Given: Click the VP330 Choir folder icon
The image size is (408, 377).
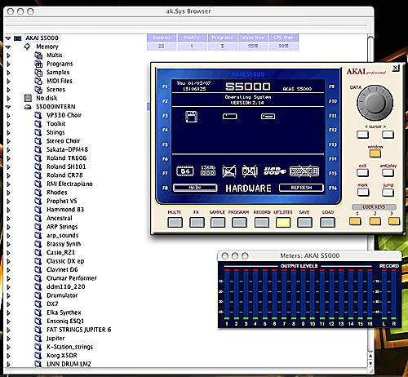Looking at the screenshot, I should coord(38,115).
